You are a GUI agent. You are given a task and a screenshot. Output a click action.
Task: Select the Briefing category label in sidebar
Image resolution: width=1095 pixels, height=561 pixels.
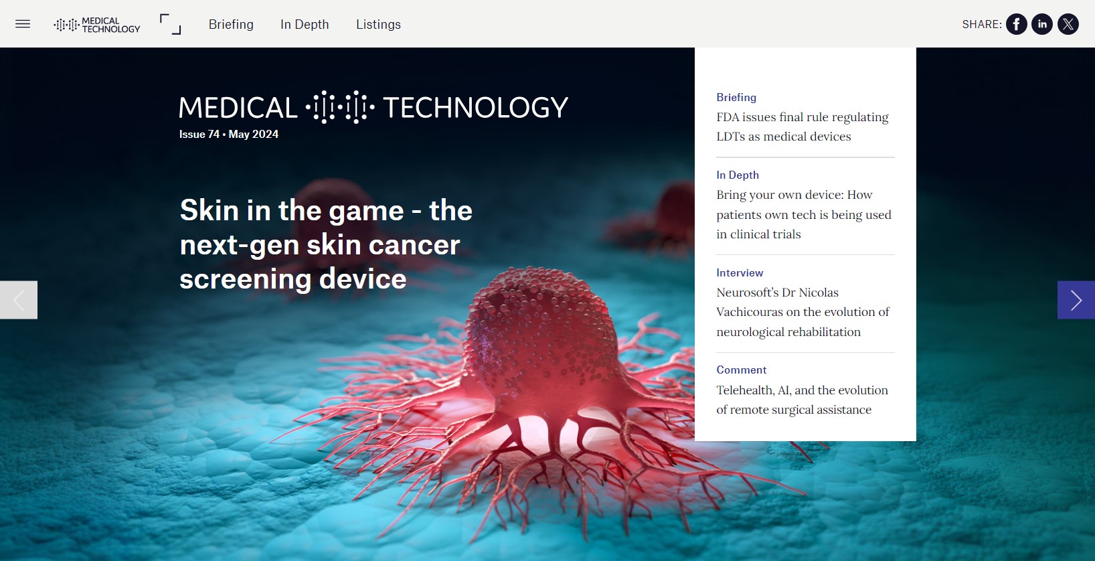point(736,97)
